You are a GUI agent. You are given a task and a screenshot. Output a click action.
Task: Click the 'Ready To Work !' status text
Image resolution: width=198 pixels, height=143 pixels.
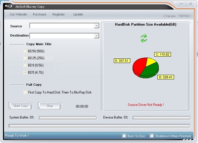tap(17, 135)
